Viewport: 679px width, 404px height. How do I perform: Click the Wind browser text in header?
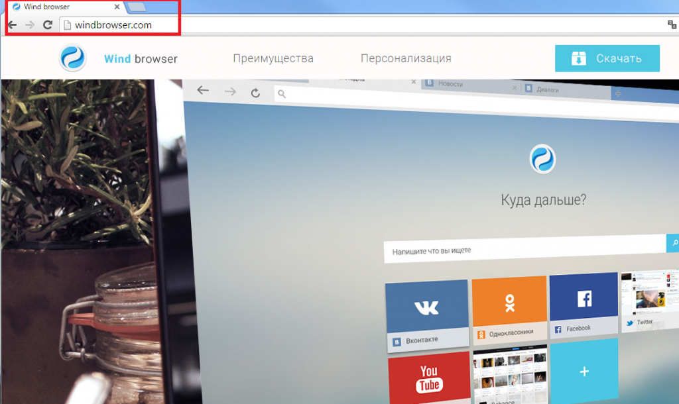tap(141, 59)
